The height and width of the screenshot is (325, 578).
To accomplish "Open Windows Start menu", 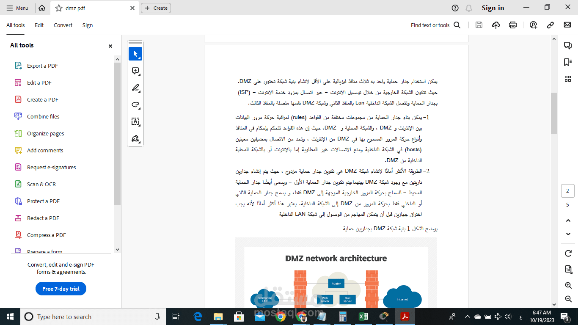I will [10, 317].
